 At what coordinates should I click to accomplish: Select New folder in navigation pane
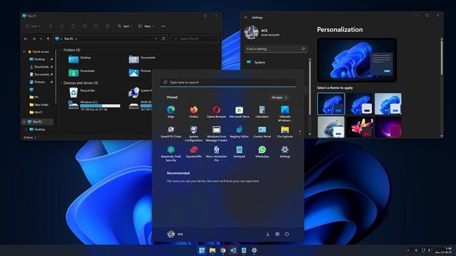tap(39, 105)
